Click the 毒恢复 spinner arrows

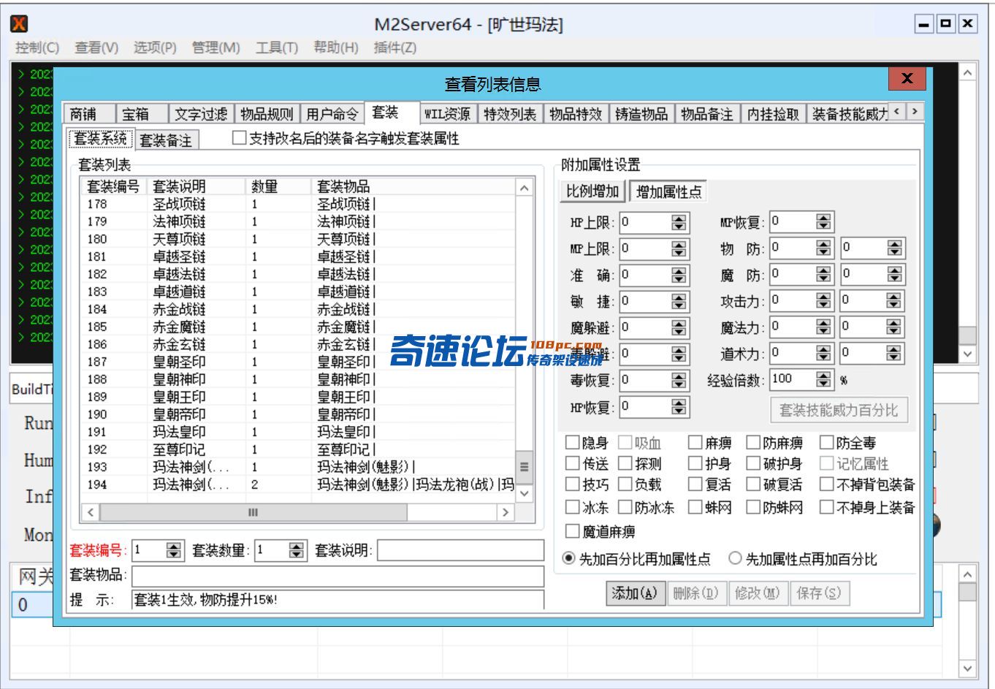point(679,381)
